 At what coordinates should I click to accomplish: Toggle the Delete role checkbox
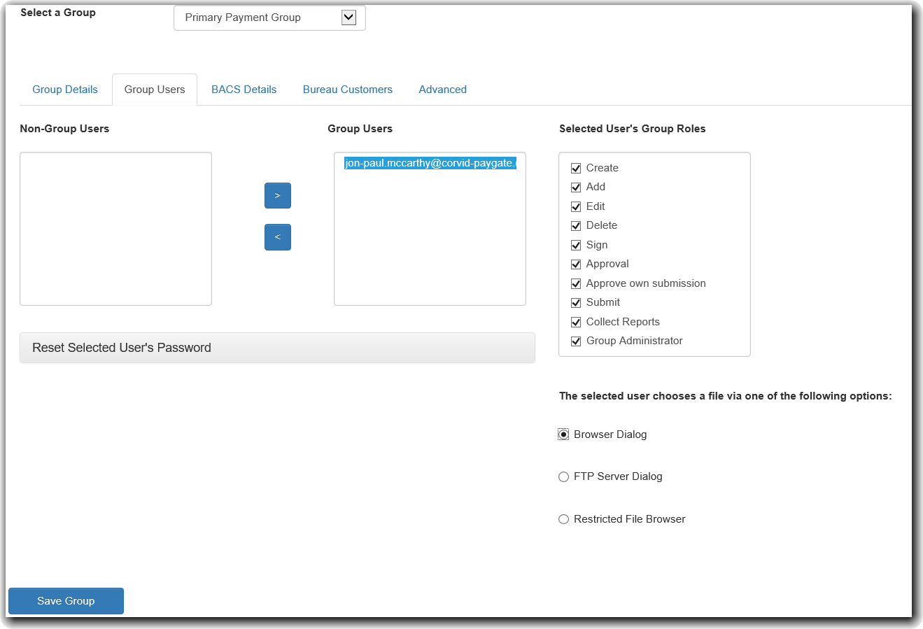pyautogui.click(x=576, y=226)
